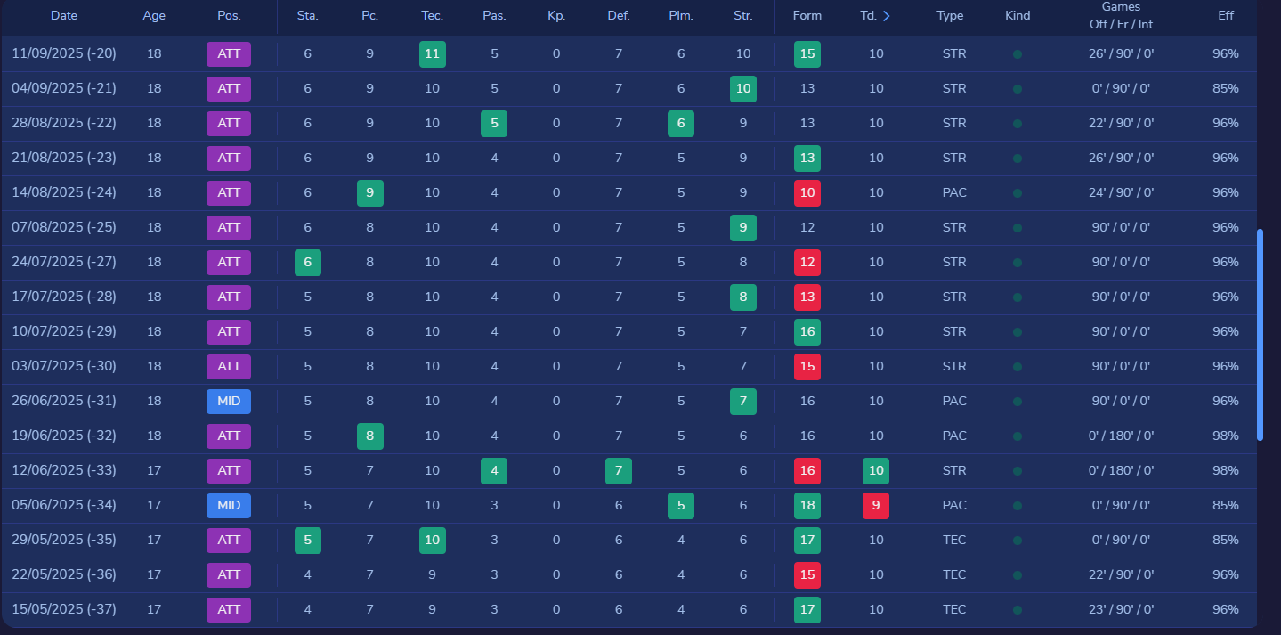Click the Pos. column header
The height and width of the screenshot is (635, 1281).
click(x=229, y=16)
